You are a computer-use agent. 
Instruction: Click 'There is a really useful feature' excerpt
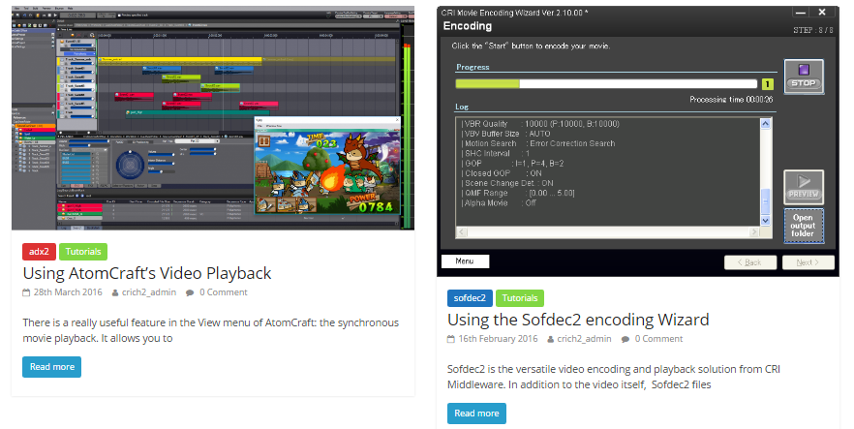[x=210, y=330]
